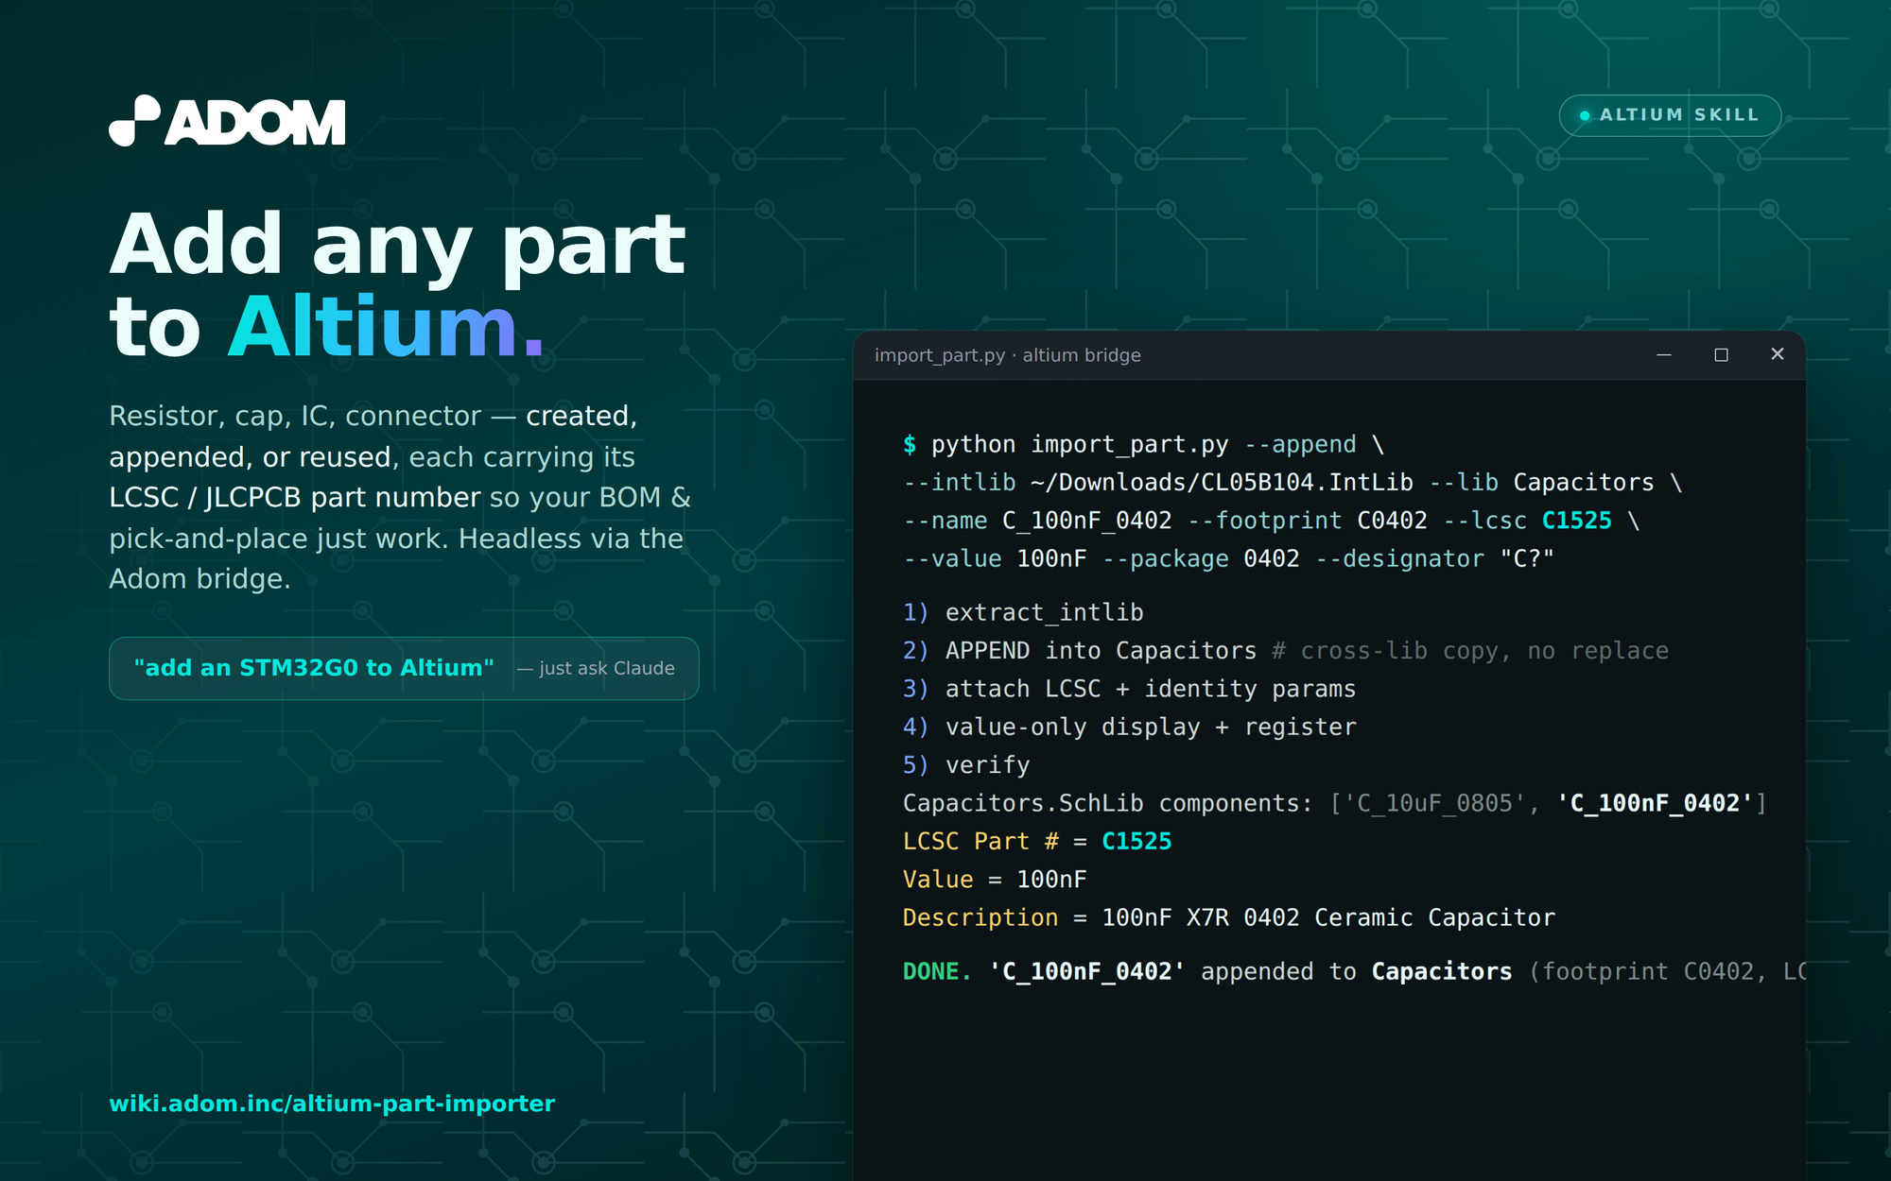The width and height of the screenshot is (1891, 1181).
Task: Click the ADOM logo
Action: (x=227, y=121)
